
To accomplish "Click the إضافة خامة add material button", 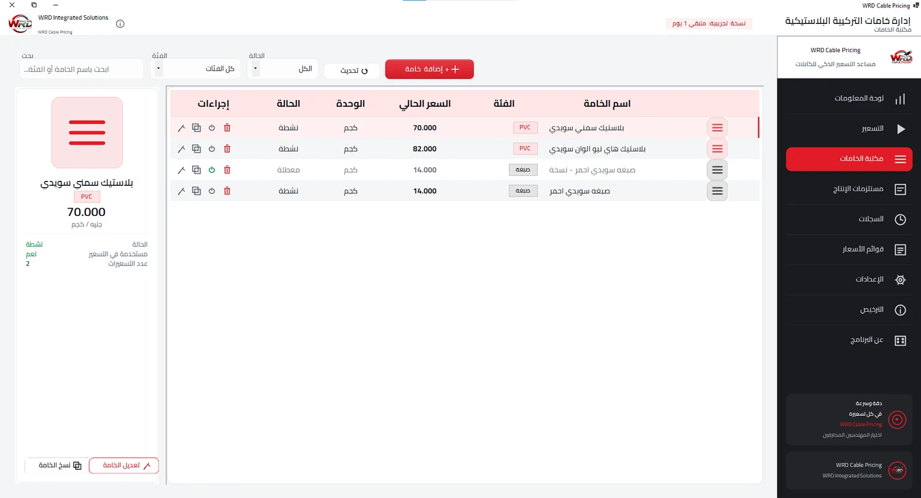I will coord(429,69).
